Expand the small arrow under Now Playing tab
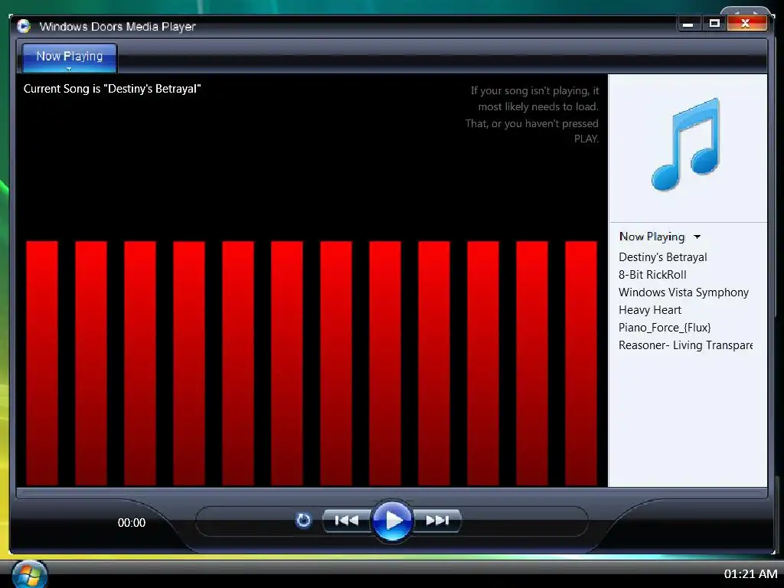784x588 pixels. pos(69,69)
